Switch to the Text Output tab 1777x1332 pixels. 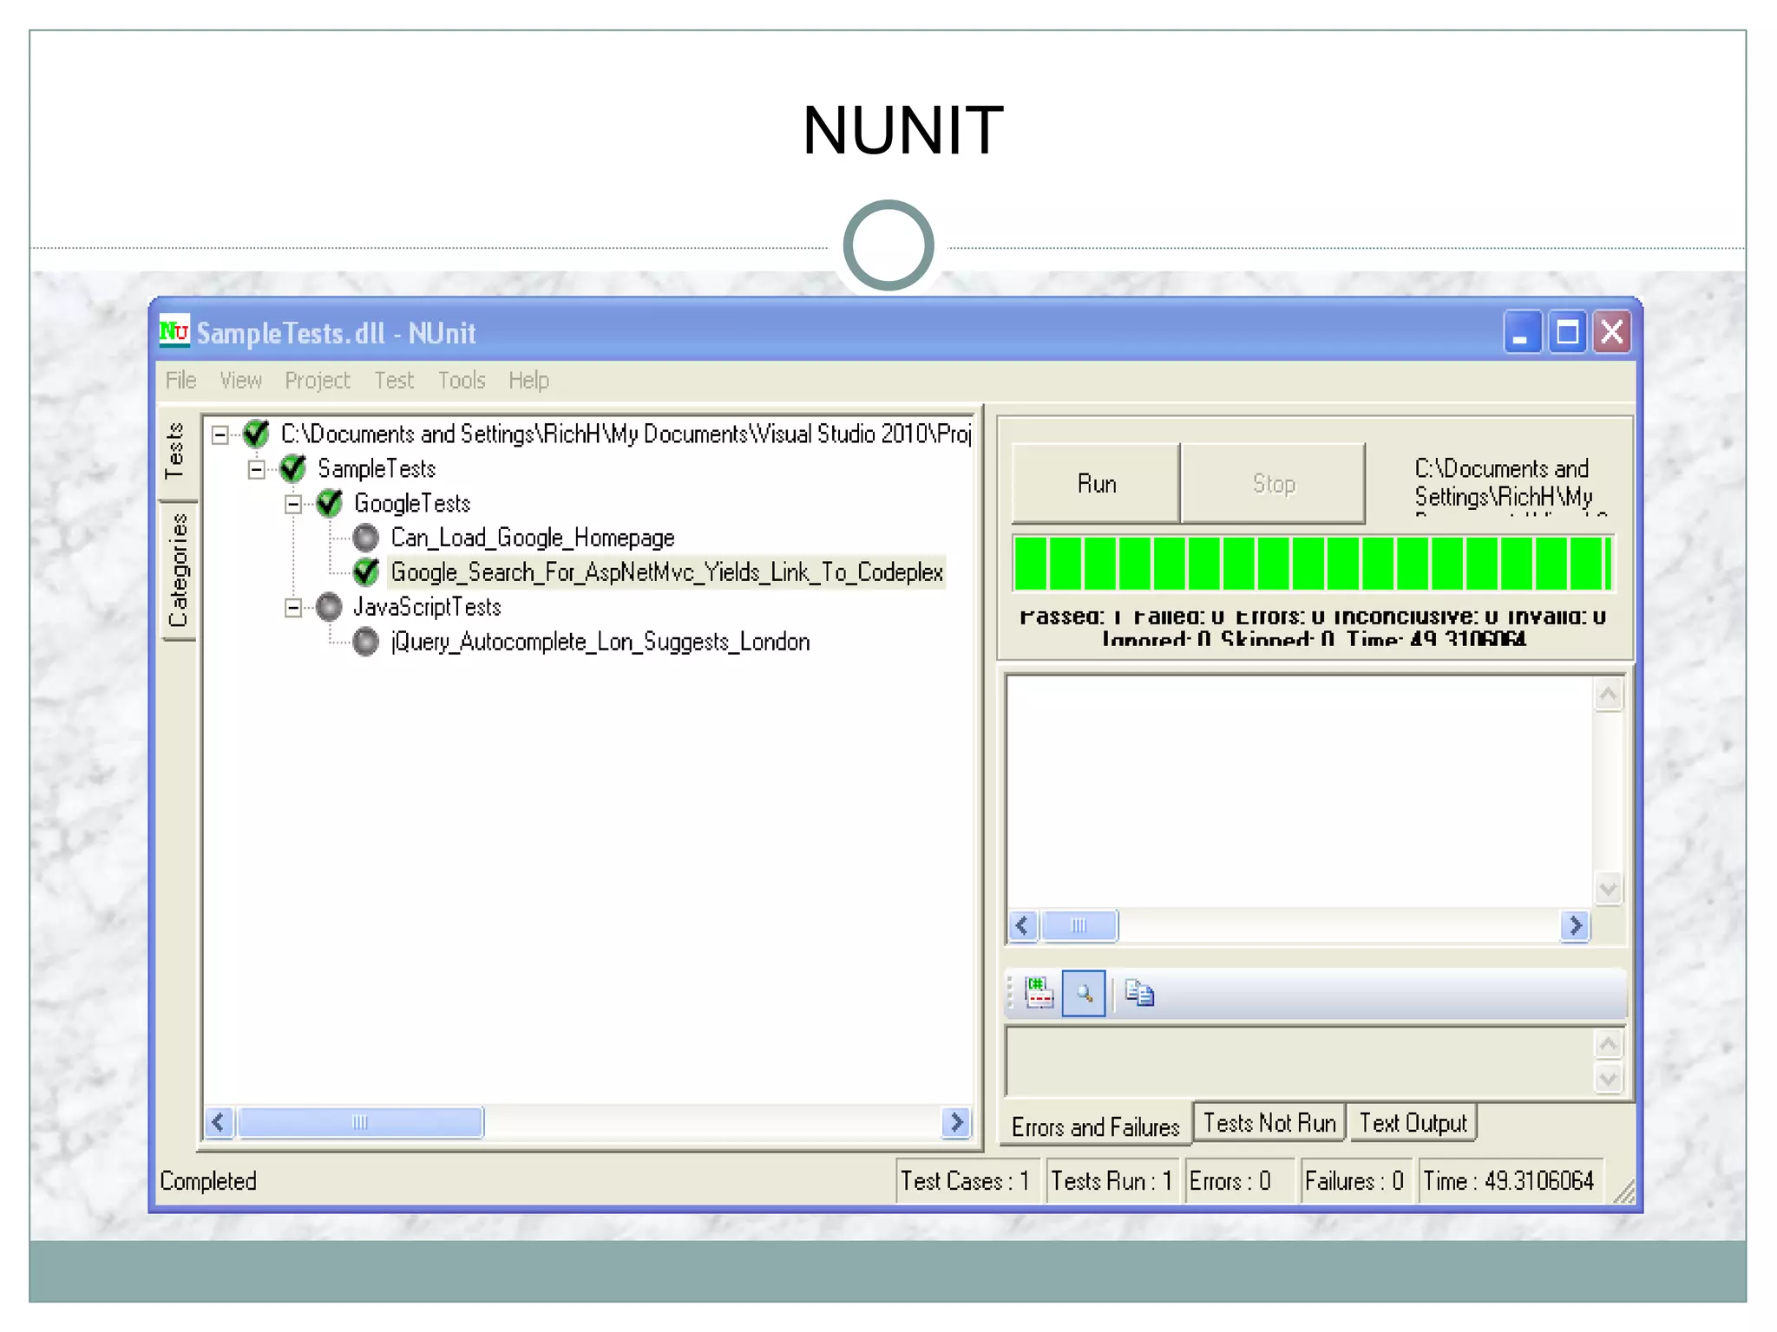coord(1412,1123)
